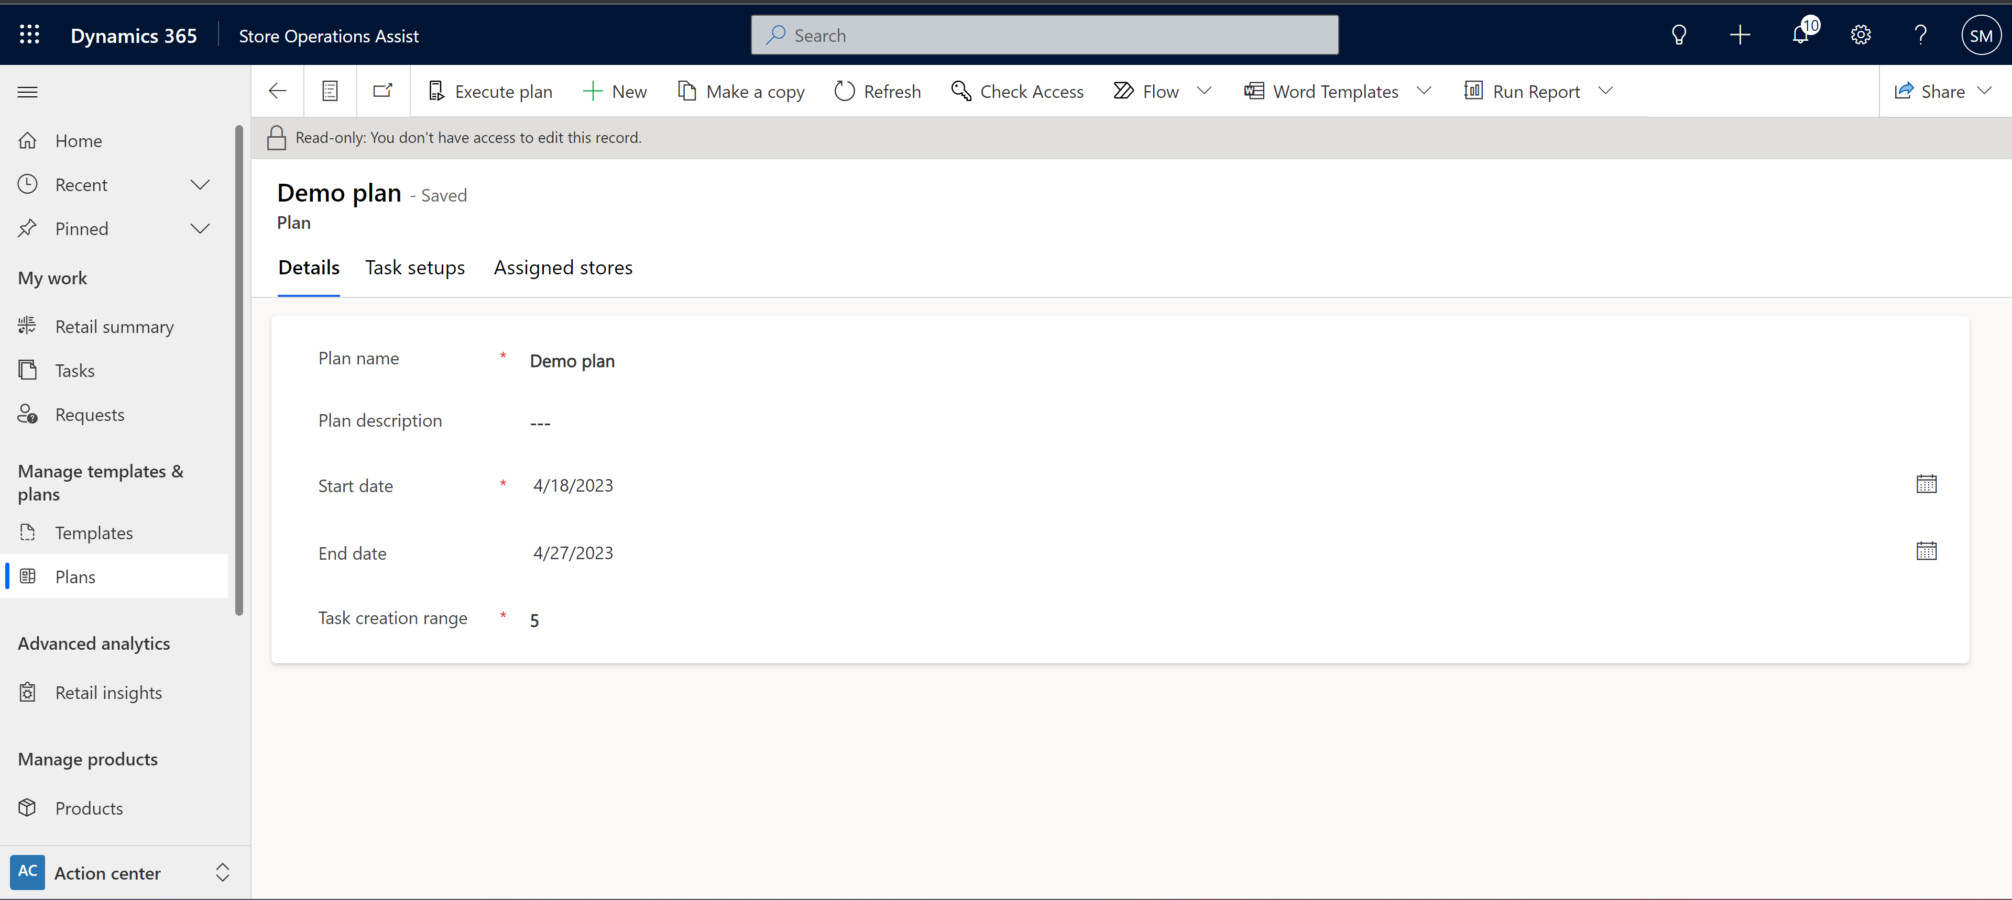Switch to the Assigned stores tab
The width and height of the screenshot is (2012, 900).
pos(562,266)
